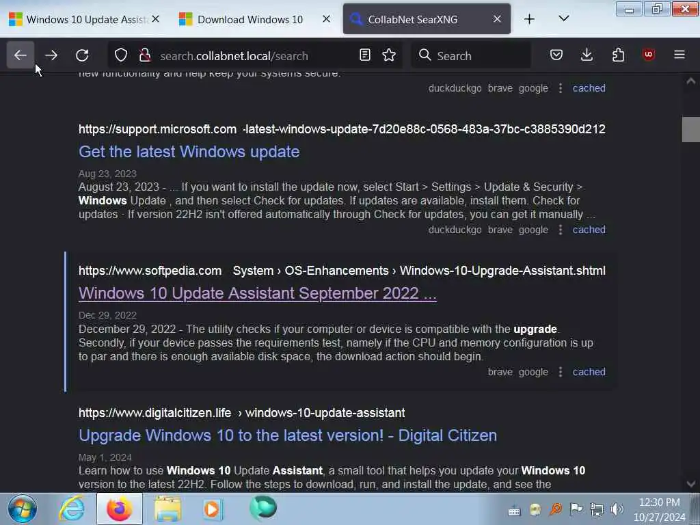The height and width of the screenshot is (525, 700).
Task: Click the scrollbar down arrow
Action: (x=690, y=484)
